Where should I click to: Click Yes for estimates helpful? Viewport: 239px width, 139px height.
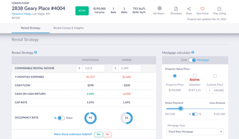[x=98, y=134]
